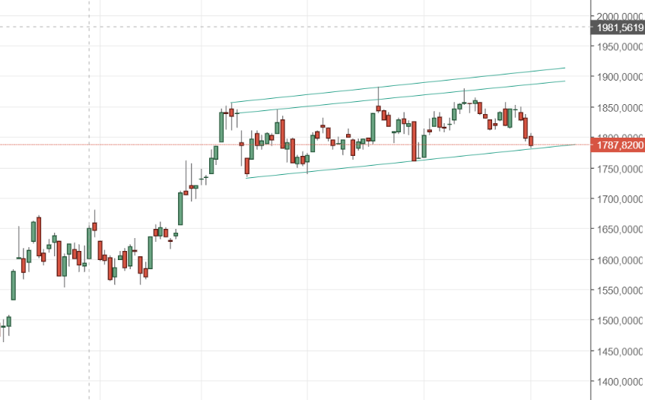Click the 1650,0000 price axis label

(x=620, y=230)
